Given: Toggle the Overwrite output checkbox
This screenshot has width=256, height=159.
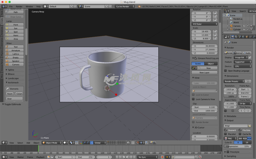Looking at the screenshot, I should click(226, 130).
